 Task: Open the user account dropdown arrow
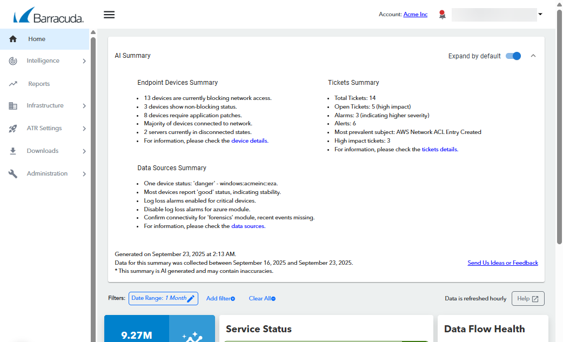[x=540, y=15]
